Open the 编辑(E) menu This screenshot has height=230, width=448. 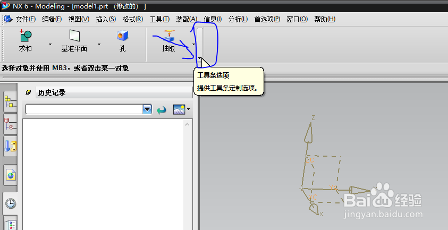pos(52,19)
